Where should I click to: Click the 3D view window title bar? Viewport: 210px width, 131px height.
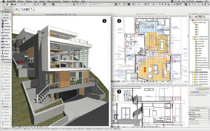[61, 14]
